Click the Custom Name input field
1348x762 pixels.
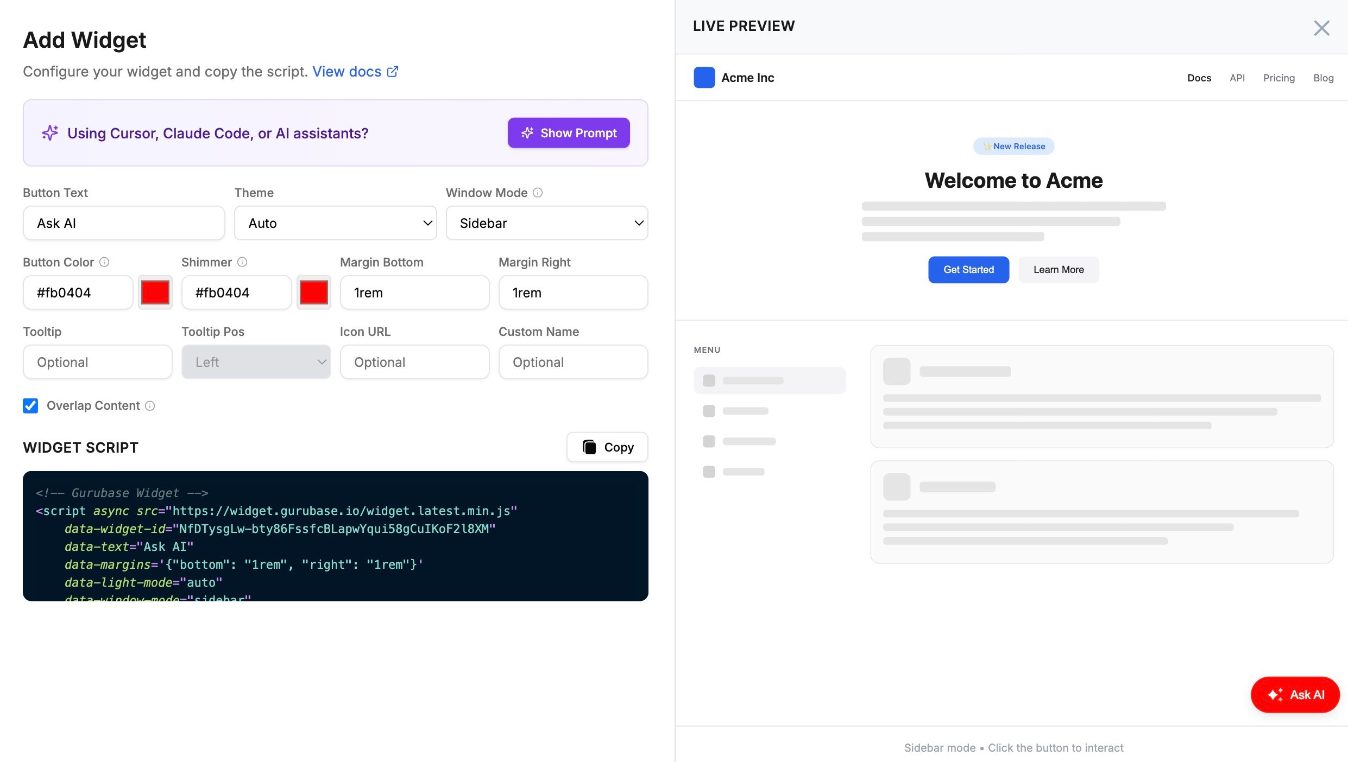click(x=574, y=362)
